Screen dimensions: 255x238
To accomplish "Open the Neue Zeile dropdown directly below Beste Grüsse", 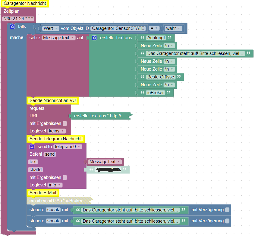I will pos(169,85).
